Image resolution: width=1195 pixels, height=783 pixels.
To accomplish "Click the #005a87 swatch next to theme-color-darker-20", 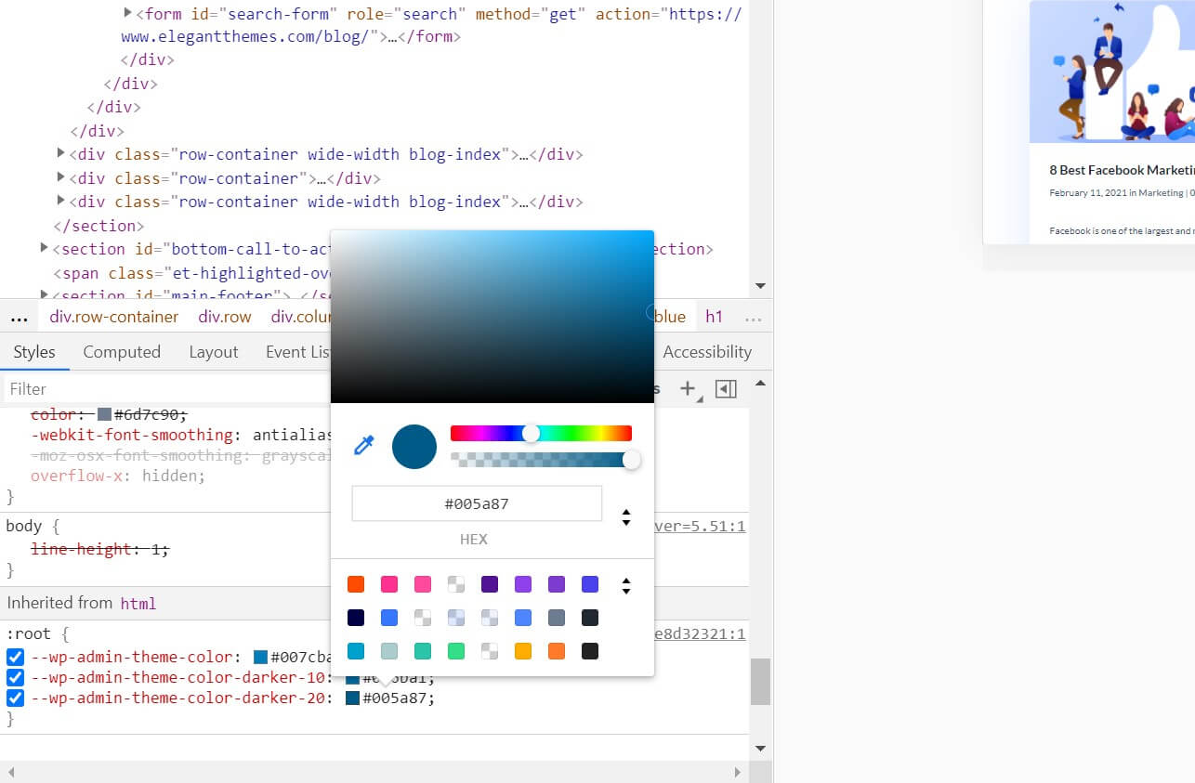I will [x=351, y=698].
